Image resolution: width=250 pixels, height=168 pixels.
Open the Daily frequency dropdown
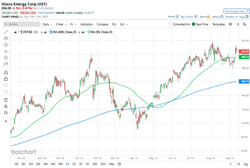(x=47, y=24)
